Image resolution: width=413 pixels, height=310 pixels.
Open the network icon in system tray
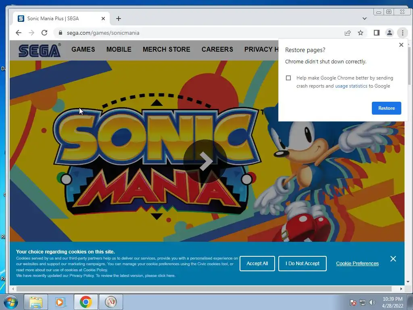click(x=363, y=302)
